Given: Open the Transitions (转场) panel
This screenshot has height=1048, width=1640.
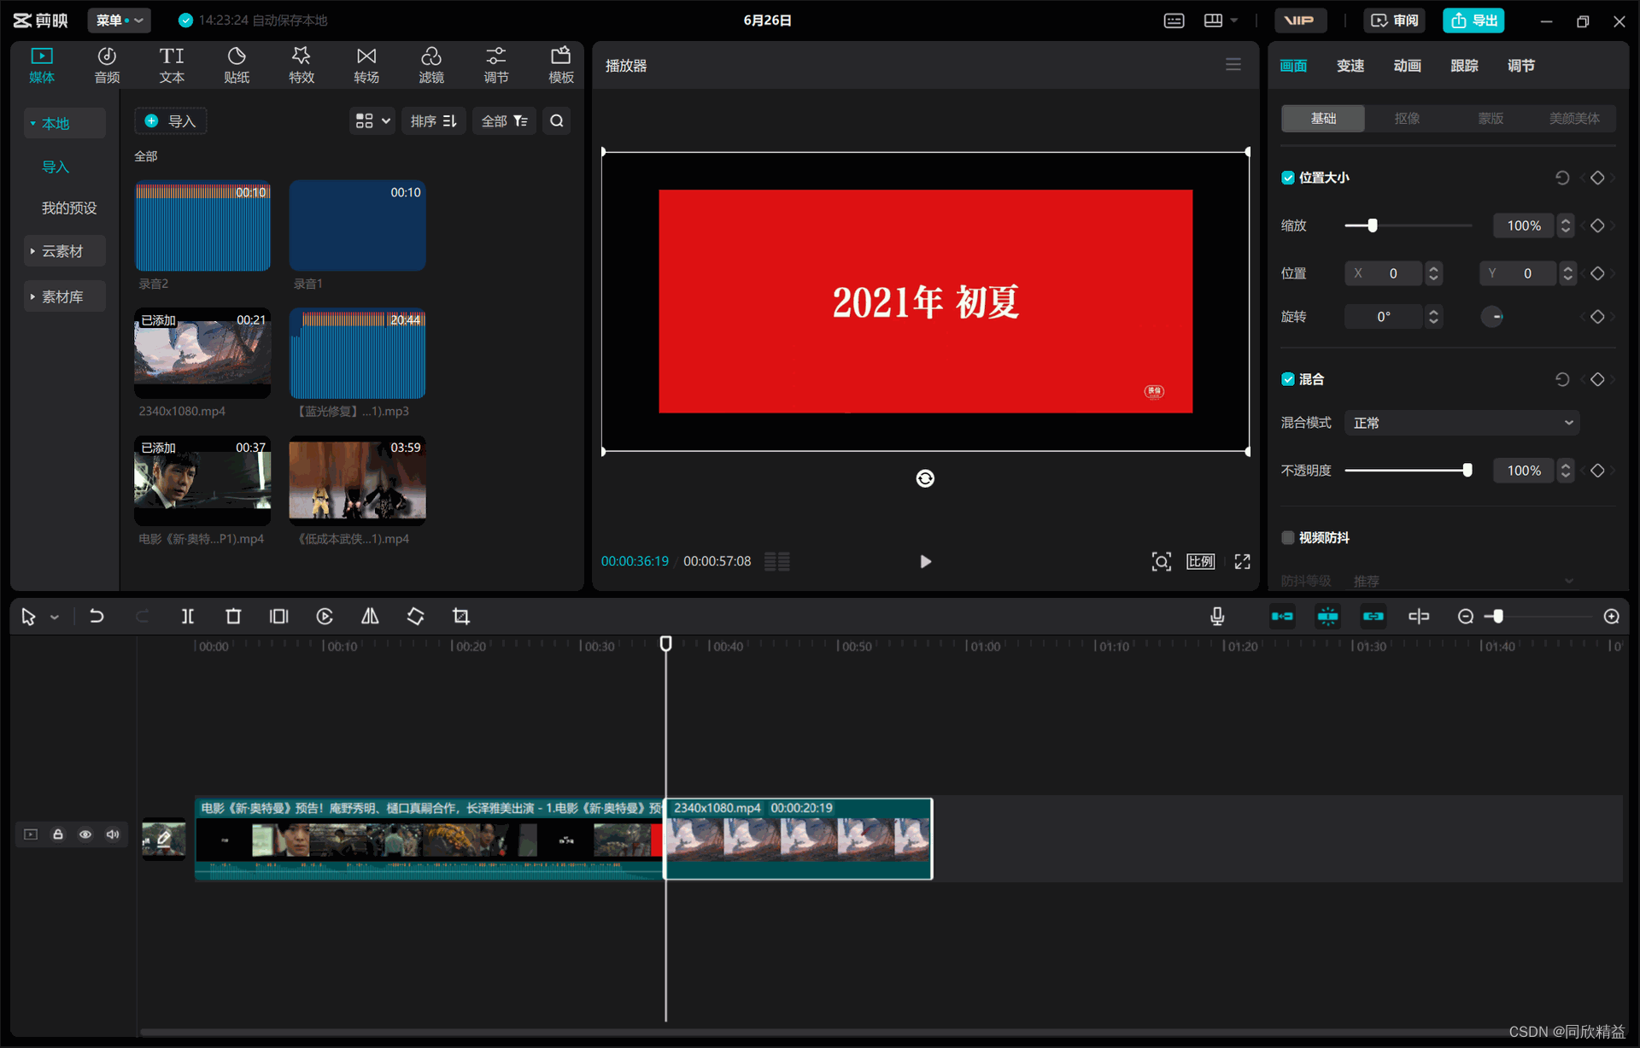Looking at the screenshot, I should (x=366, y=65).
